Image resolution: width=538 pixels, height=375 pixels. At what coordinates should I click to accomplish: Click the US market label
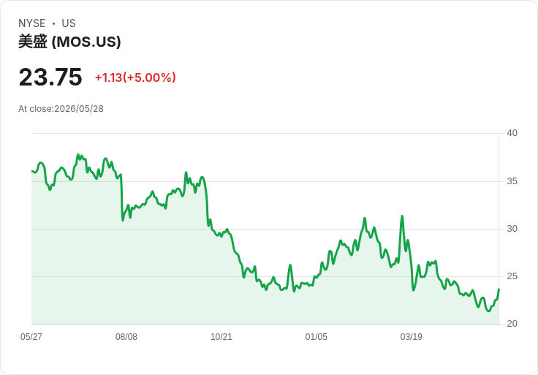[69, 23]
